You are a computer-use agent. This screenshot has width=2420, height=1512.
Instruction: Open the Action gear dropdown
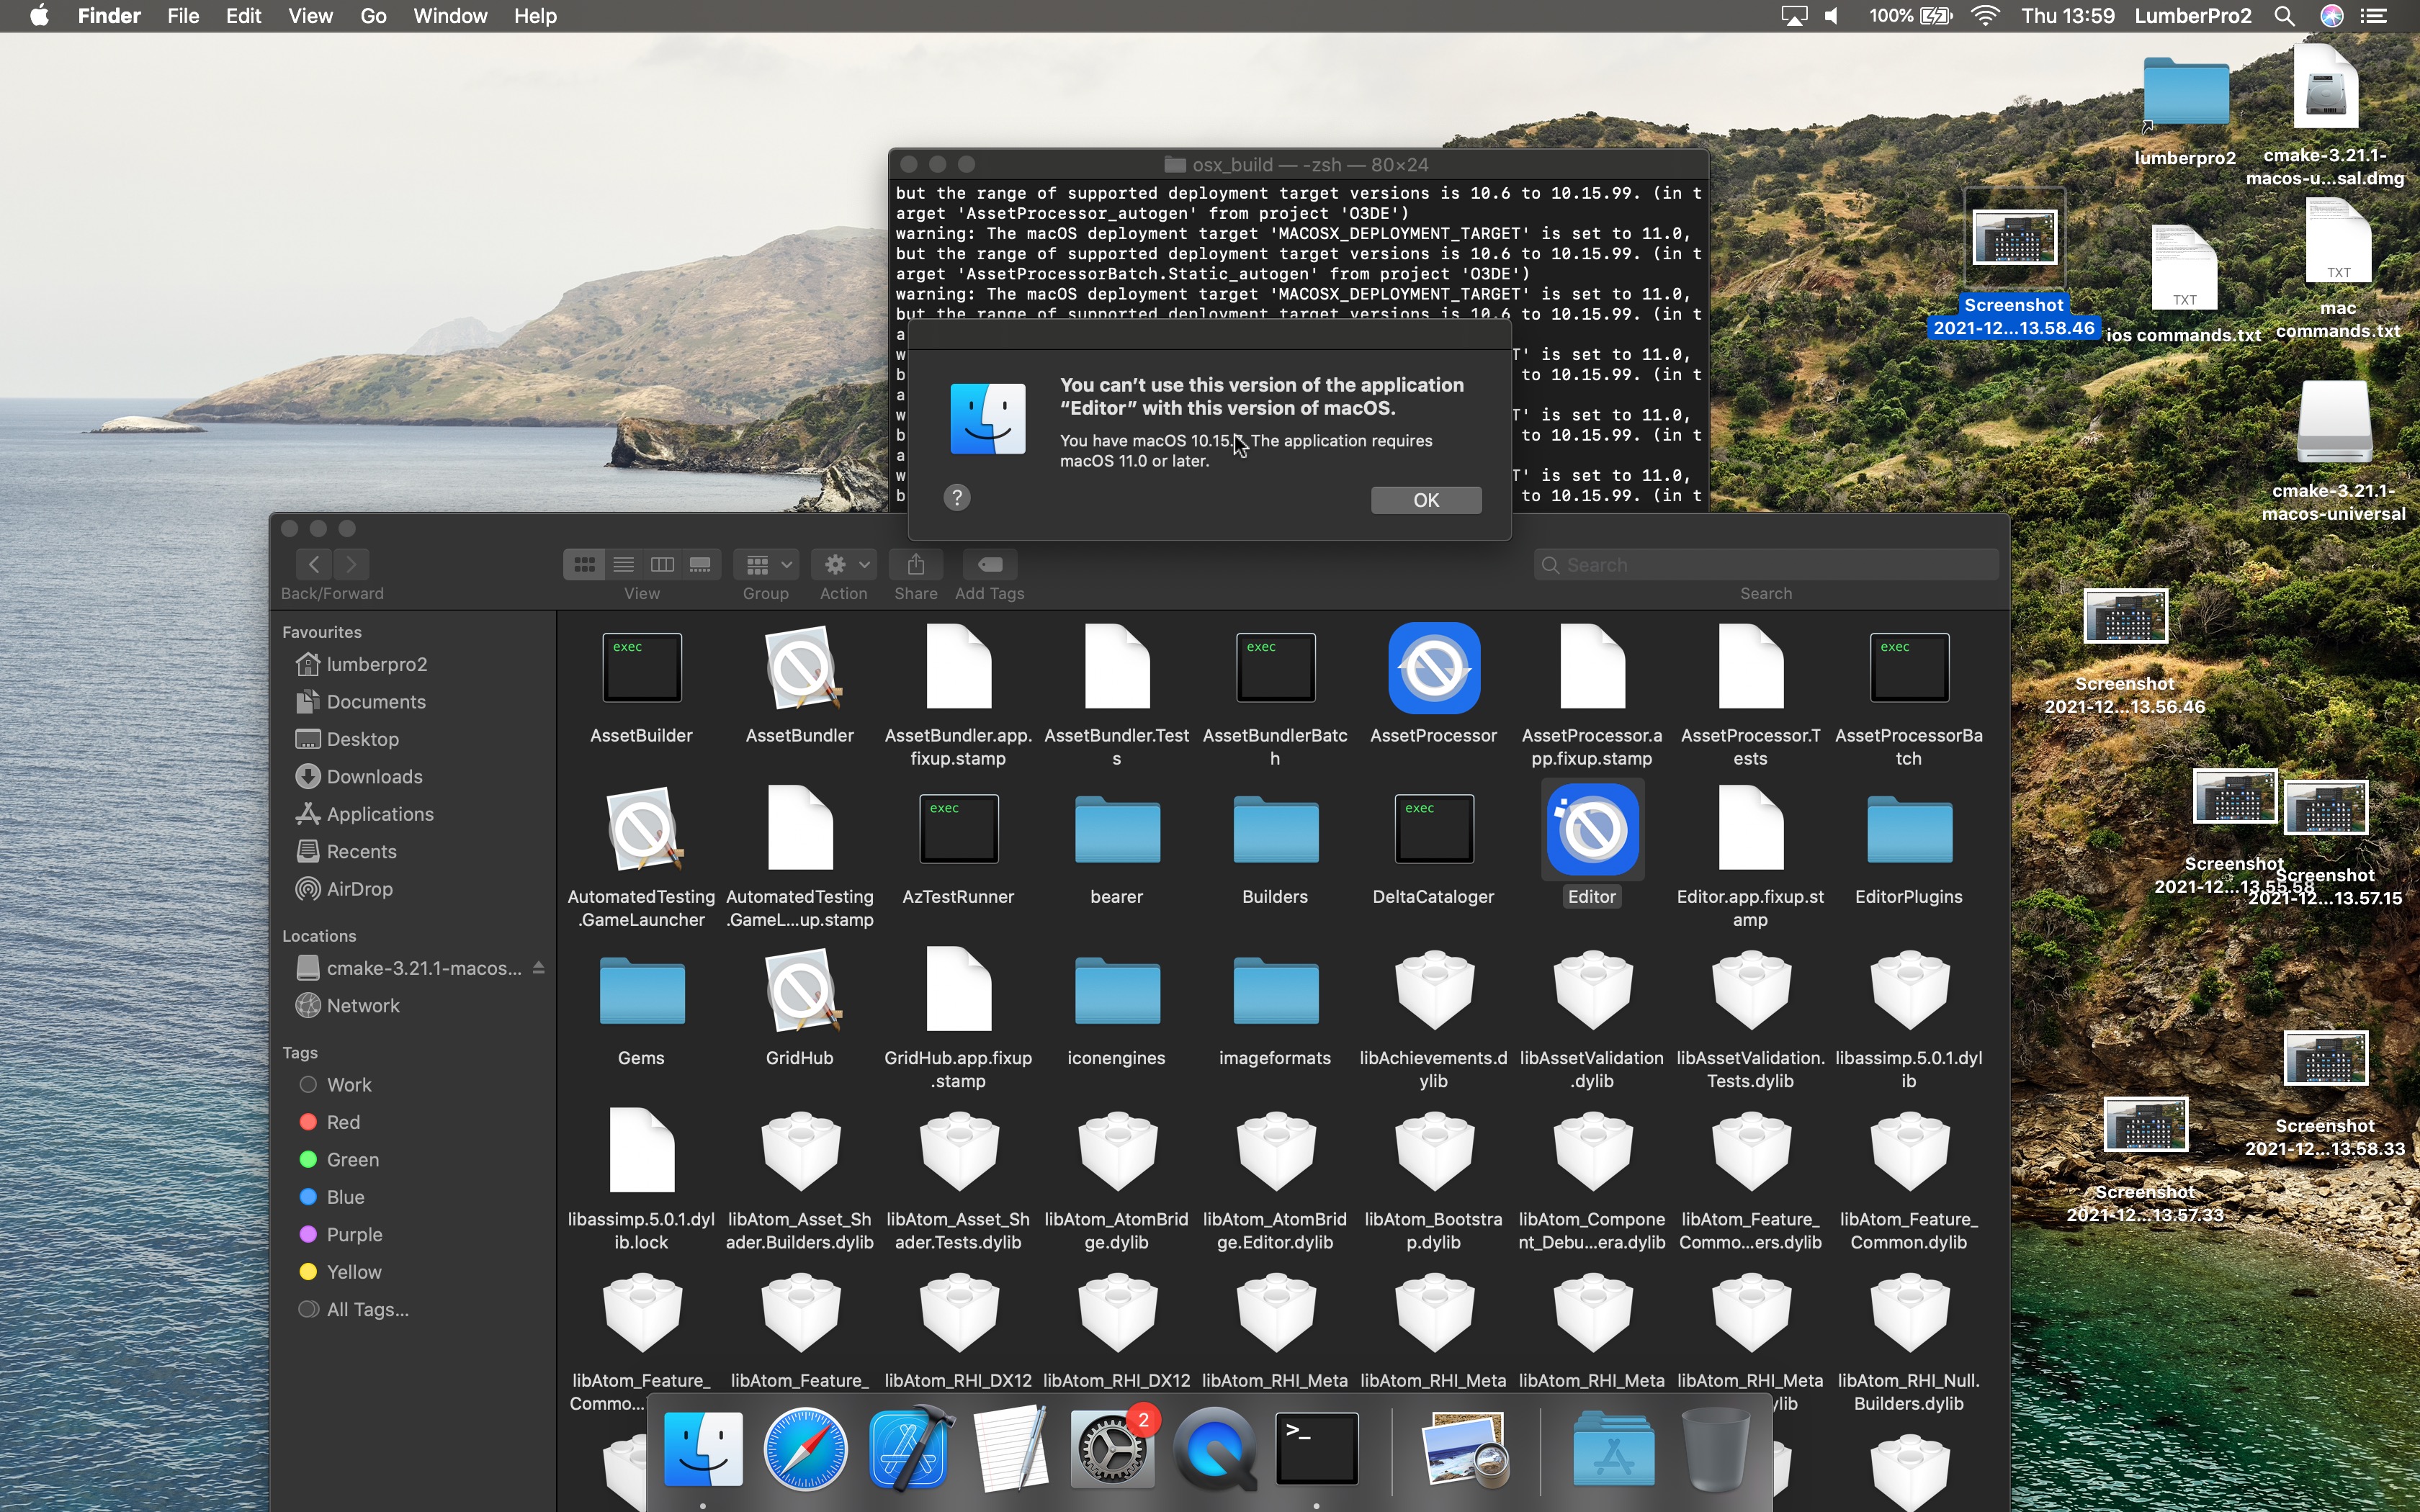pos(844,565)
